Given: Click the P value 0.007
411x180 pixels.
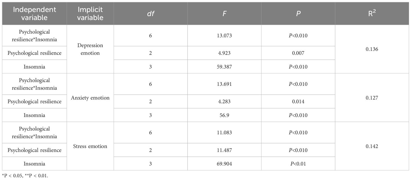Looking at the screenshot, I should (298, 53).
